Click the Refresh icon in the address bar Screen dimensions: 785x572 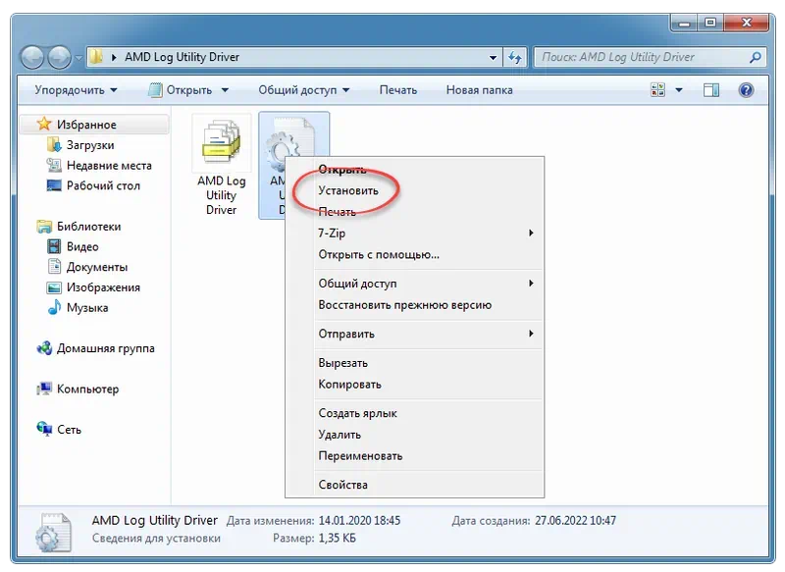tap(515, 57)
